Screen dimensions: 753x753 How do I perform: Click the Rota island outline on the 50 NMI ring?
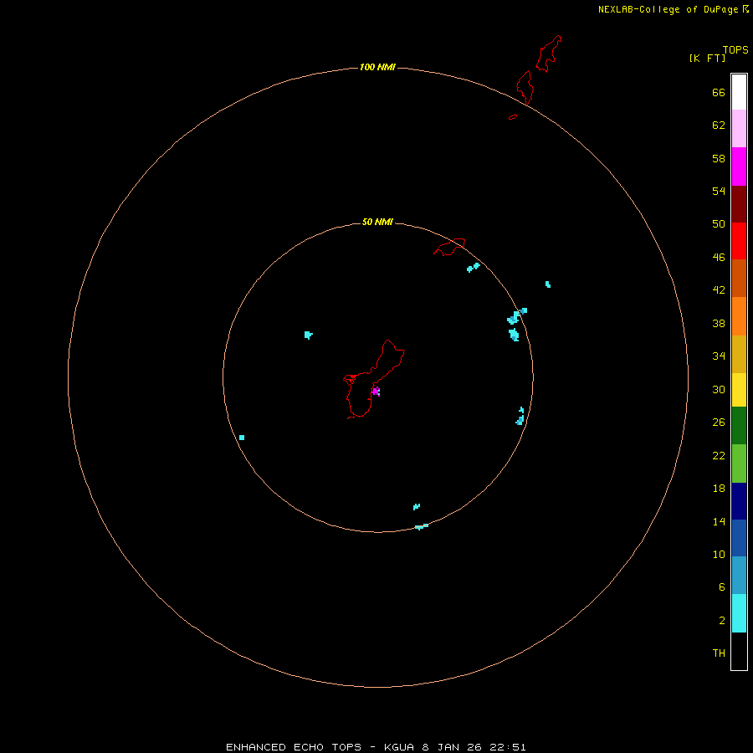point(449,247)
